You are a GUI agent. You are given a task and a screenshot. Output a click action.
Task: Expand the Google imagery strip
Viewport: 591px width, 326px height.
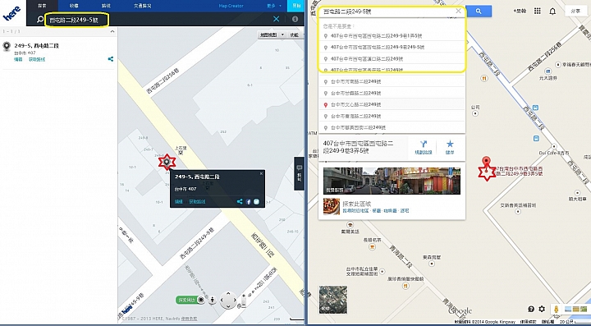click(575, 309)
